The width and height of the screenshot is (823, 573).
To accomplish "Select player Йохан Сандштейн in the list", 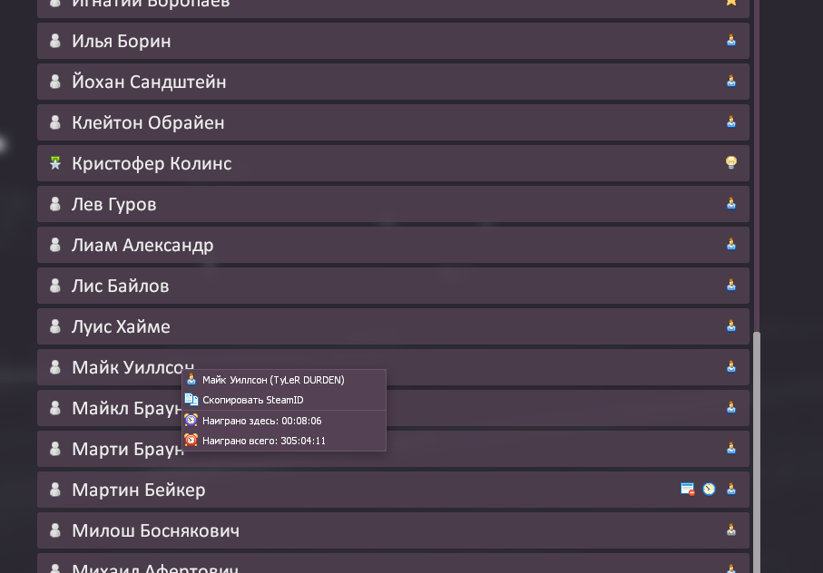I will 393,82.
